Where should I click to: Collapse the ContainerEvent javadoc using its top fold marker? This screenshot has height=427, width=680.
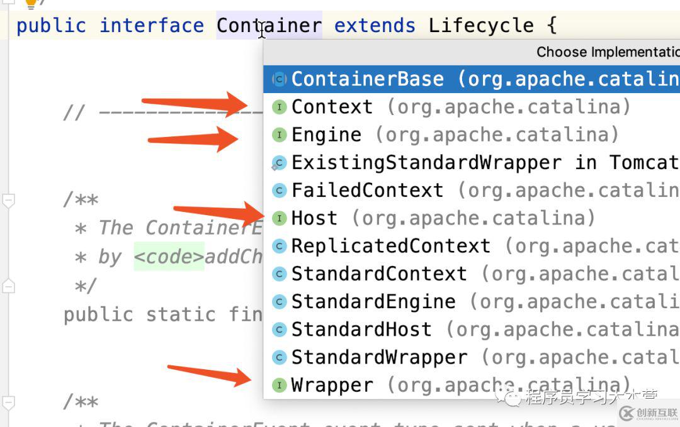click(x=8, y=201)
